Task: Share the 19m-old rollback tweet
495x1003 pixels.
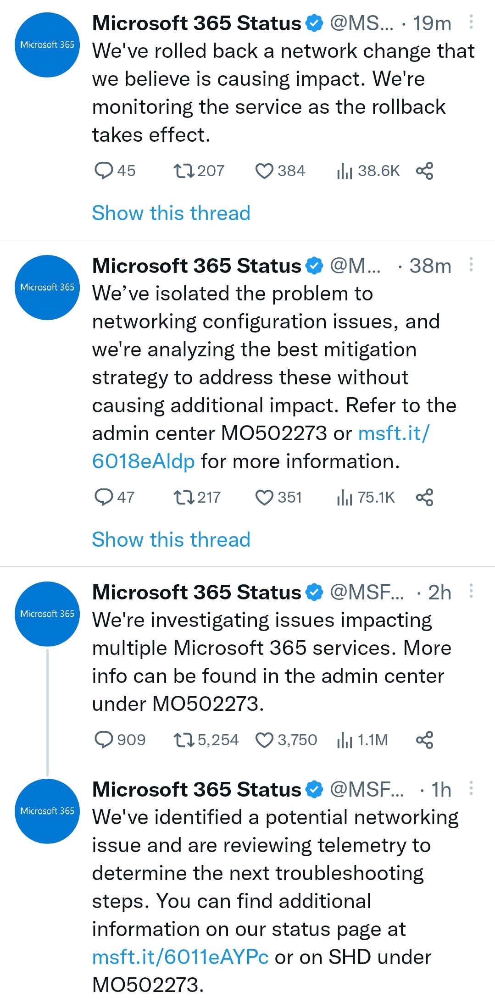Action: point(424,171)
